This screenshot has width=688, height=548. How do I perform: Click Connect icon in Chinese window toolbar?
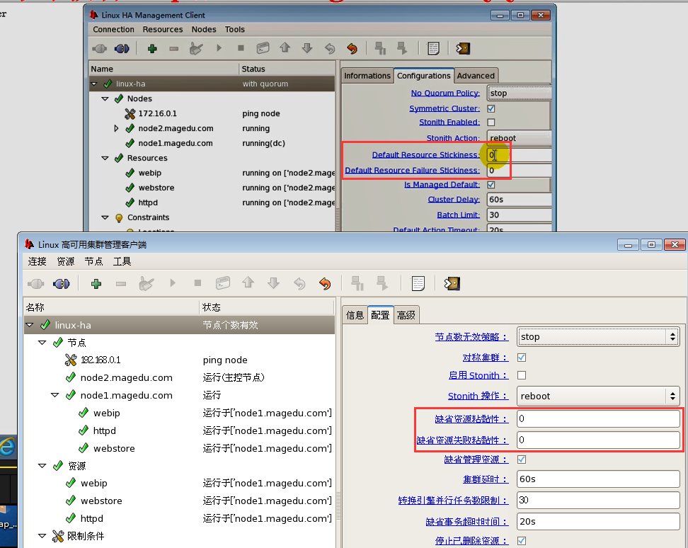coord(36,284)
